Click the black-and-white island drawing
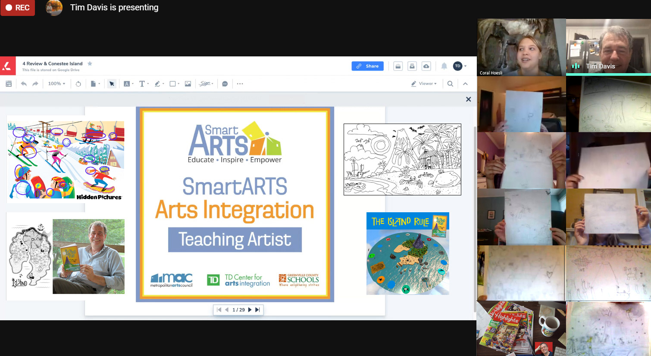 click(x=402, y=159)
